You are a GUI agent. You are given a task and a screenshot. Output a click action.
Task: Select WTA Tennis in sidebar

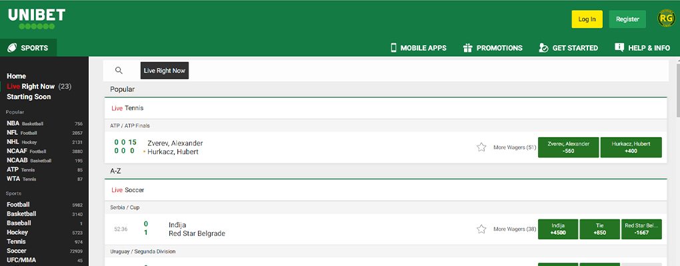coord(44,179)
